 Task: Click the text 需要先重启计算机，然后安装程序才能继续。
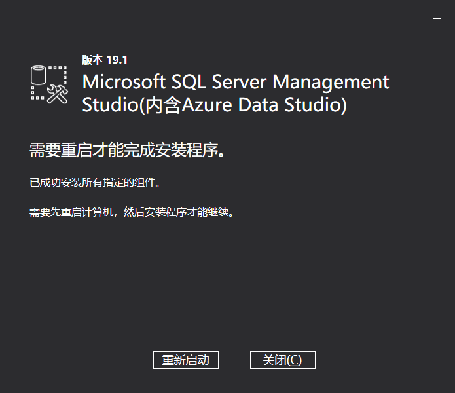(132, 212)
